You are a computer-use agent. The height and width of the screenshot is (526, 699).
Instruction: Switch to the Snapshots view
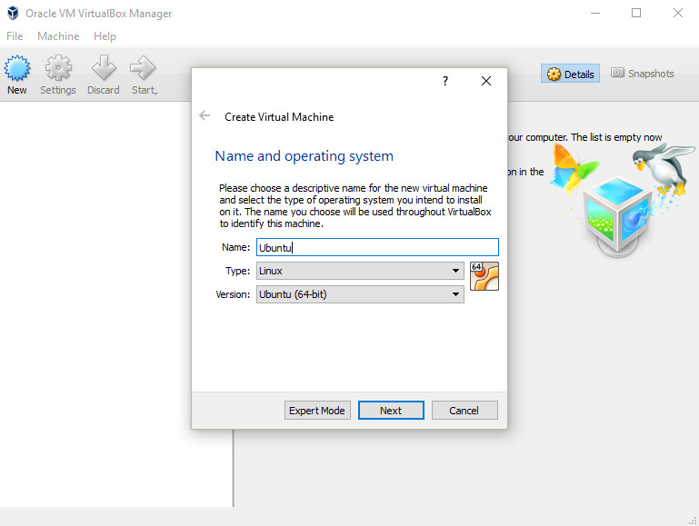point(643,74)
